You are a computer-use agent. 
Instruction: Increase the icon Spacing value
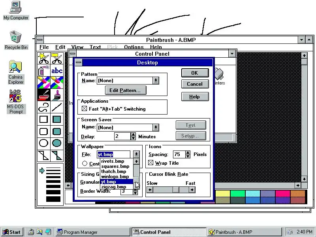[188, 152]
